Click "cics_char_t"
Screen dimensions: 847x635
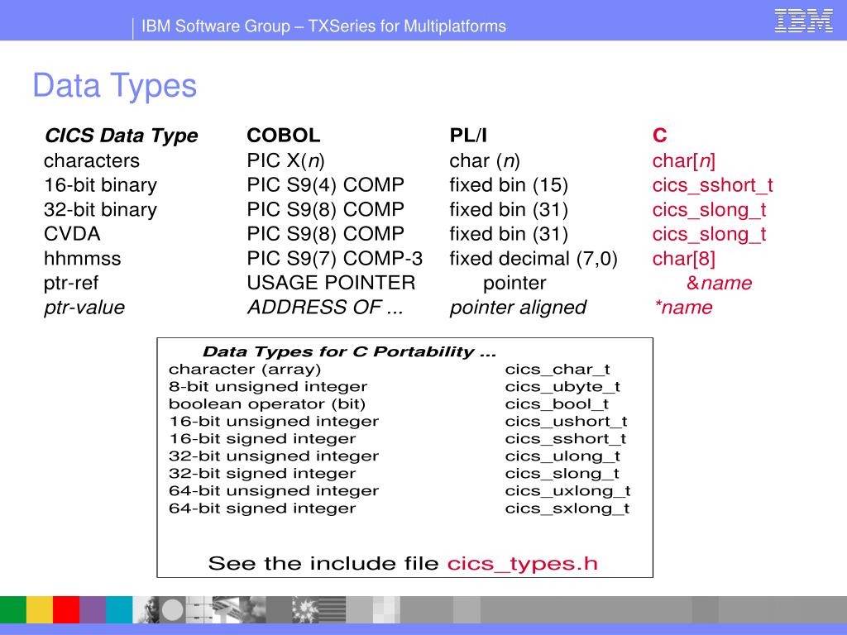[557, 370]
